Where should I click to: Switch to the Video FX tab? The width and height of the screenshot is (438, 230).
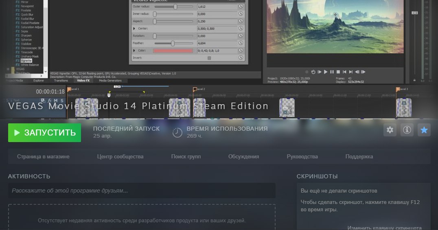(x=83, y=81)
